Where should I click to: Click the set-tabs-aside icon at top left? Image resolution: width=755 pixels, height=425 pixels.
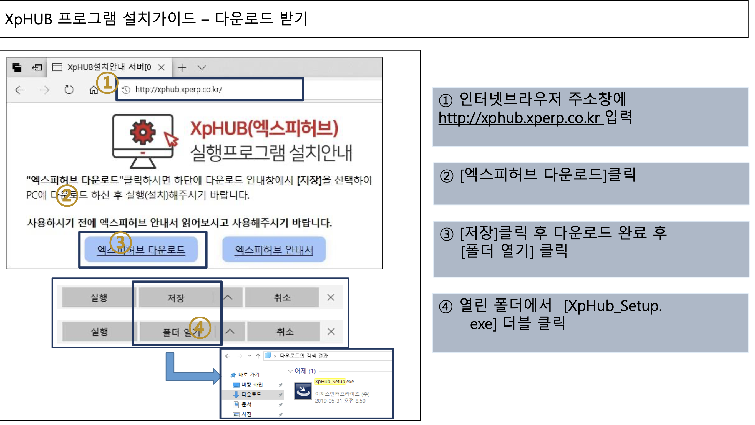[18, 68]
